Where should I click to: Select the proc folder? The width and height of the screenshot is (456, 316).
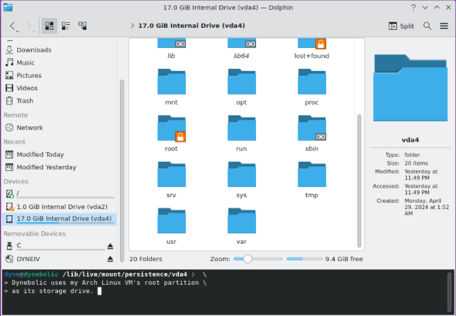click(x=312, y=88)
